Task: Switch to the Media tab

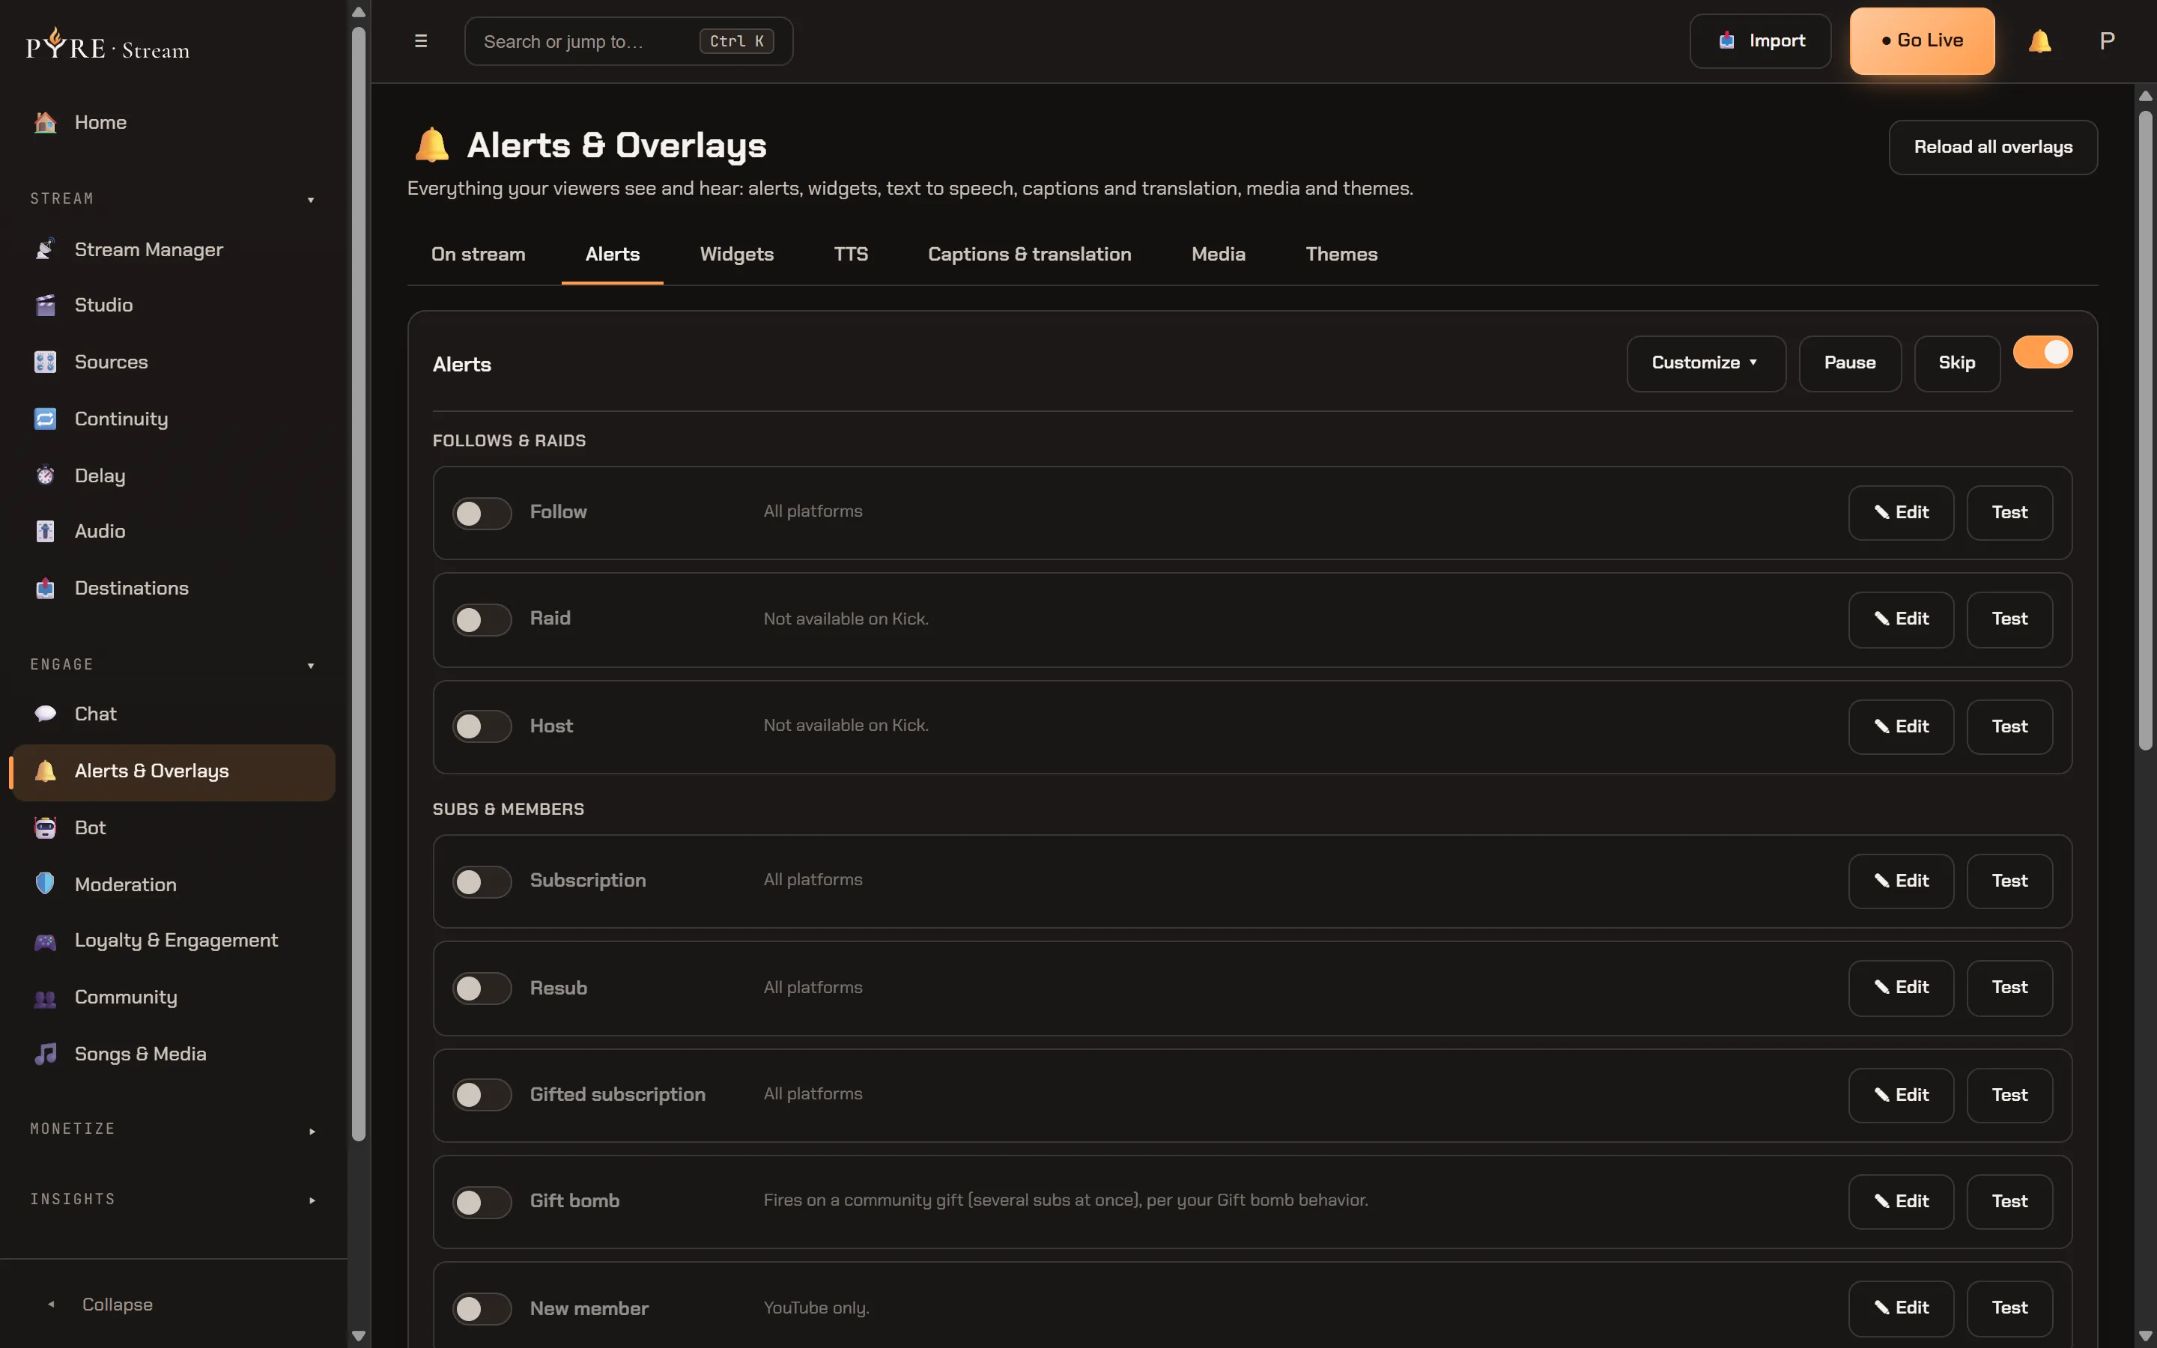Action: click(1218, 254)
